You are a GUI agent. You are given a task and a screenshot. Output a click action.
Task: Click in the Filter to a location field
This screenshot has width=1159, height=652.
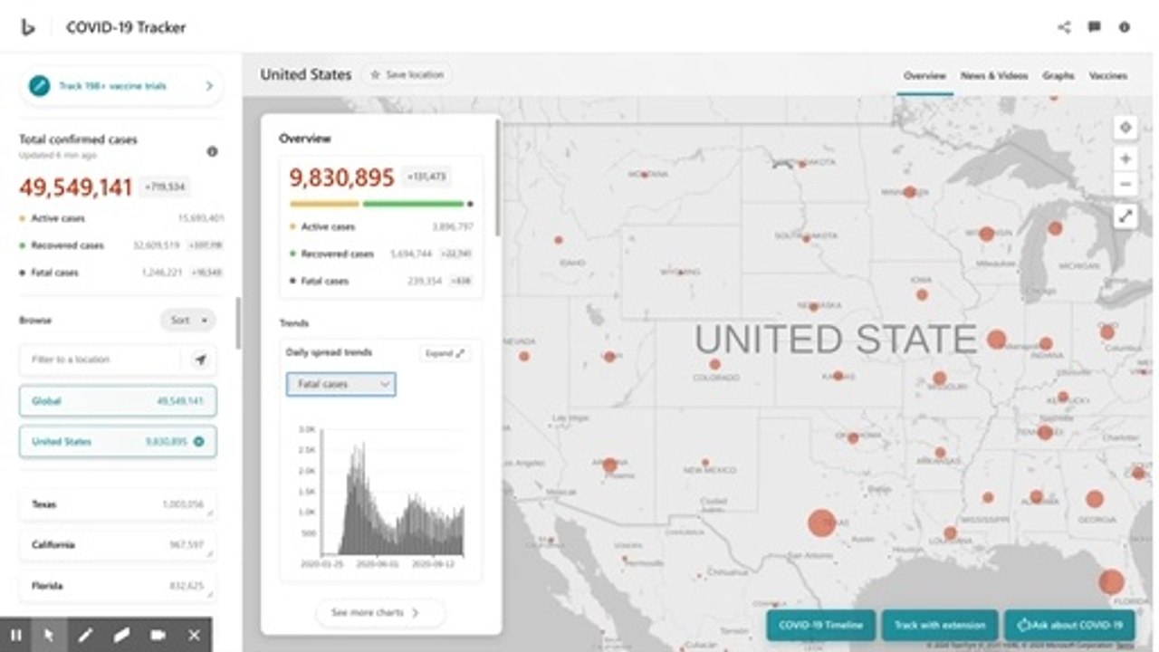(x=101, y=360)
